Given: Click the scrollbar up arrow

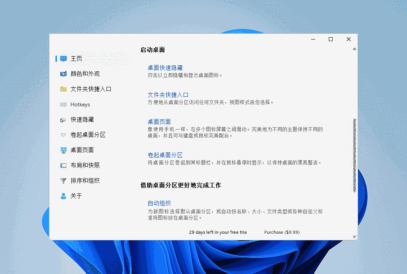Looking at the screenshot, I should point(354,49).
